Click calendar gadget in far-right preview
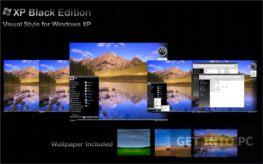Screen dimensions: 263x164 253,74
